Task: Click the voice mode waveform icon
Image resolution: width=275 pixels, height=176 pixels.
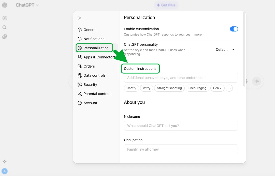Action: (257, 81)
